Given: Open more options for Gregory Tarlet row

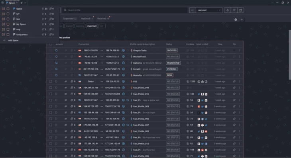Looking at the screenshot, I should pyautogui.click(x=240, y=51).
